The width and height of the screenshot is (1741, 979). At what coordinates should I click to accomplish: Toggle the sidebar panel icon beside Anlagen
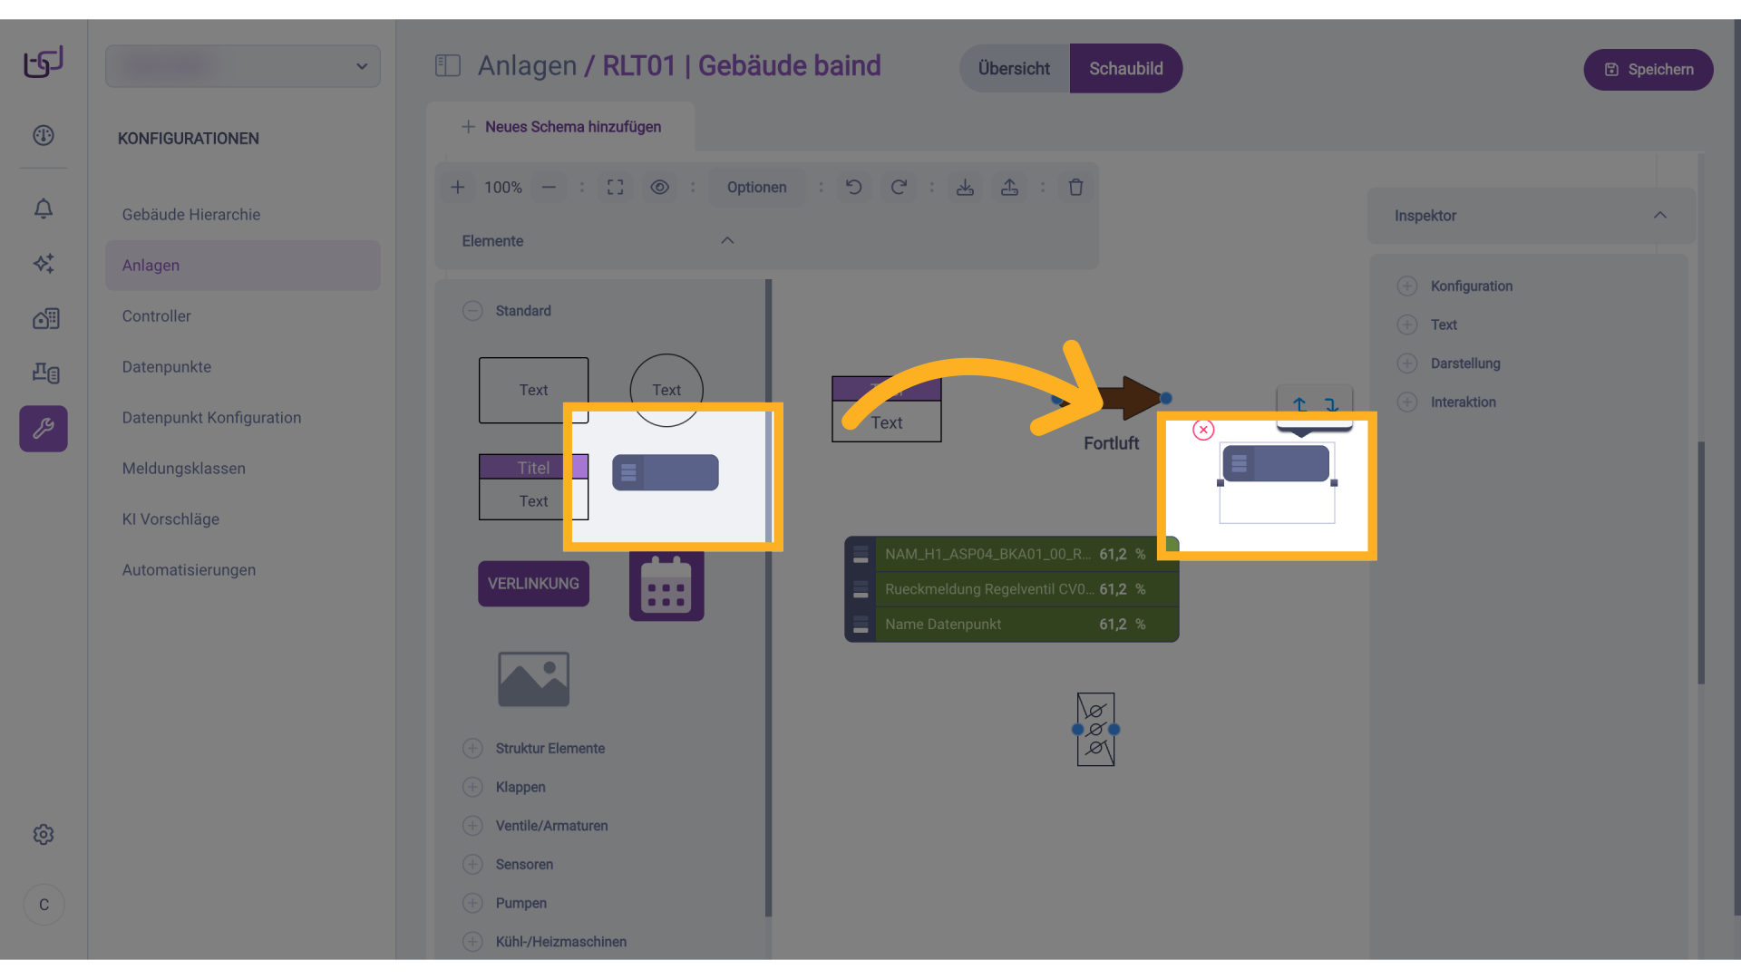coord(448,66)
